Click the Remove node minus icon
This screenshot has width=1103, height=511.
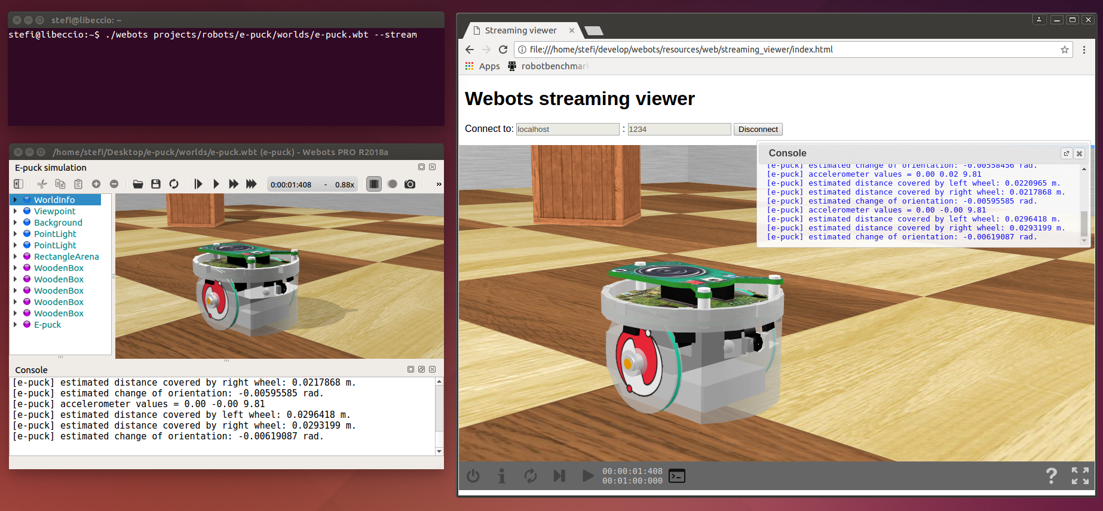[114, 184]
